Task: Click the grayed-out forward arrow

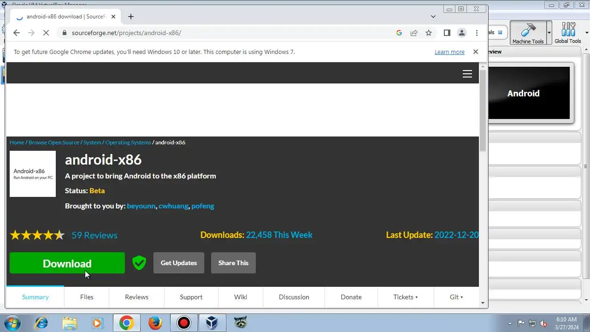Action: click(x=31, y=33)
